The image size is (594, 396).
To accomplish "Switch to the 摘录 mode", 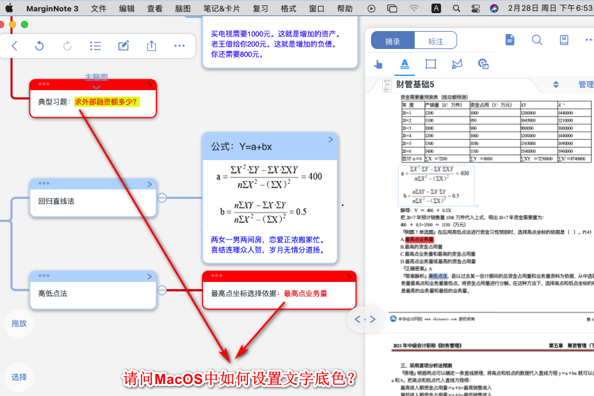I will tap(393, 41).
